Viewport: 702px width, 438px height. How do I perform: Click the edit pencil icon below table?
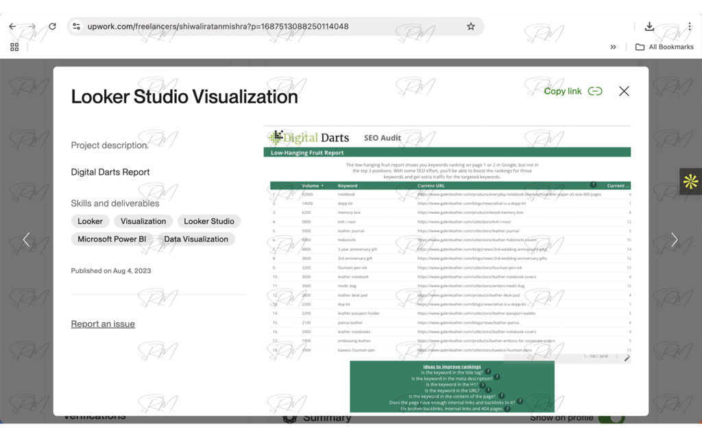coord(627,358)
